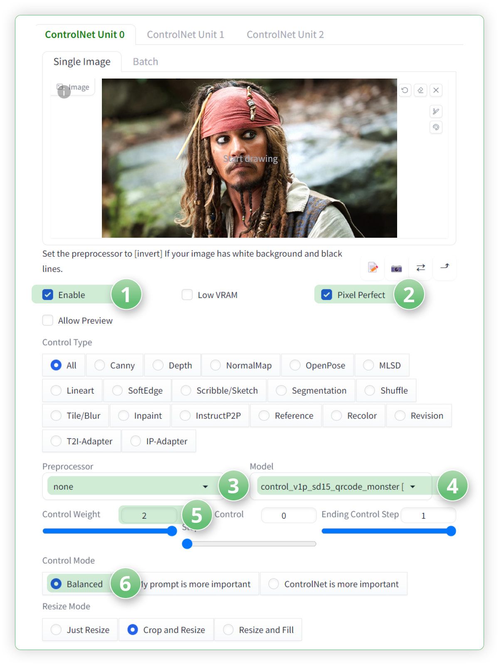The height and width of the screenshot is (665, 499).
Task: Check the Low VRAM checkbox
Action: pyautogui.click(x=187, y=295)
